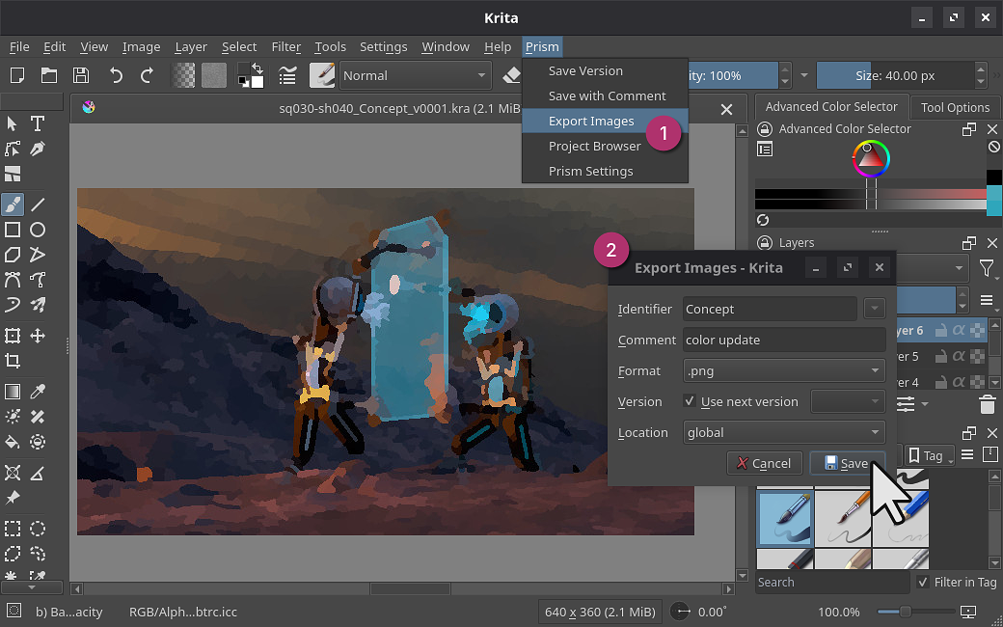This screenshot has width=1003, height=627.
Task: Select the highlighted ink pen brush preset
Action: click(x=785, y=518)
